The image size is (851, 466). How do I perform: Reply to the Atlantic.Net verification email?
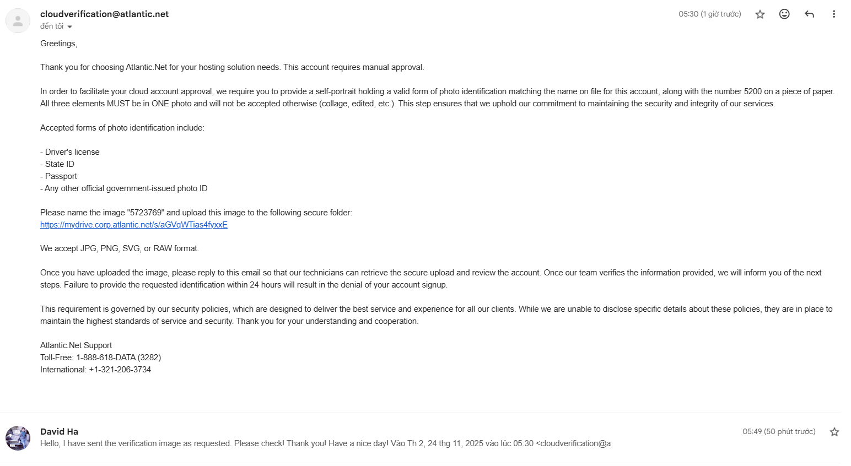point(809,14)
